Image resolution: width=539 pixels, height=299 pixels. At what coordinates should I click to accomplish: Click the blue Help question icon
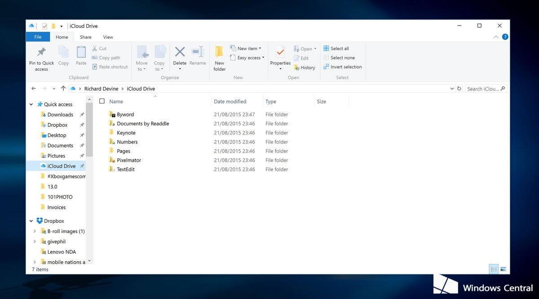505,37
